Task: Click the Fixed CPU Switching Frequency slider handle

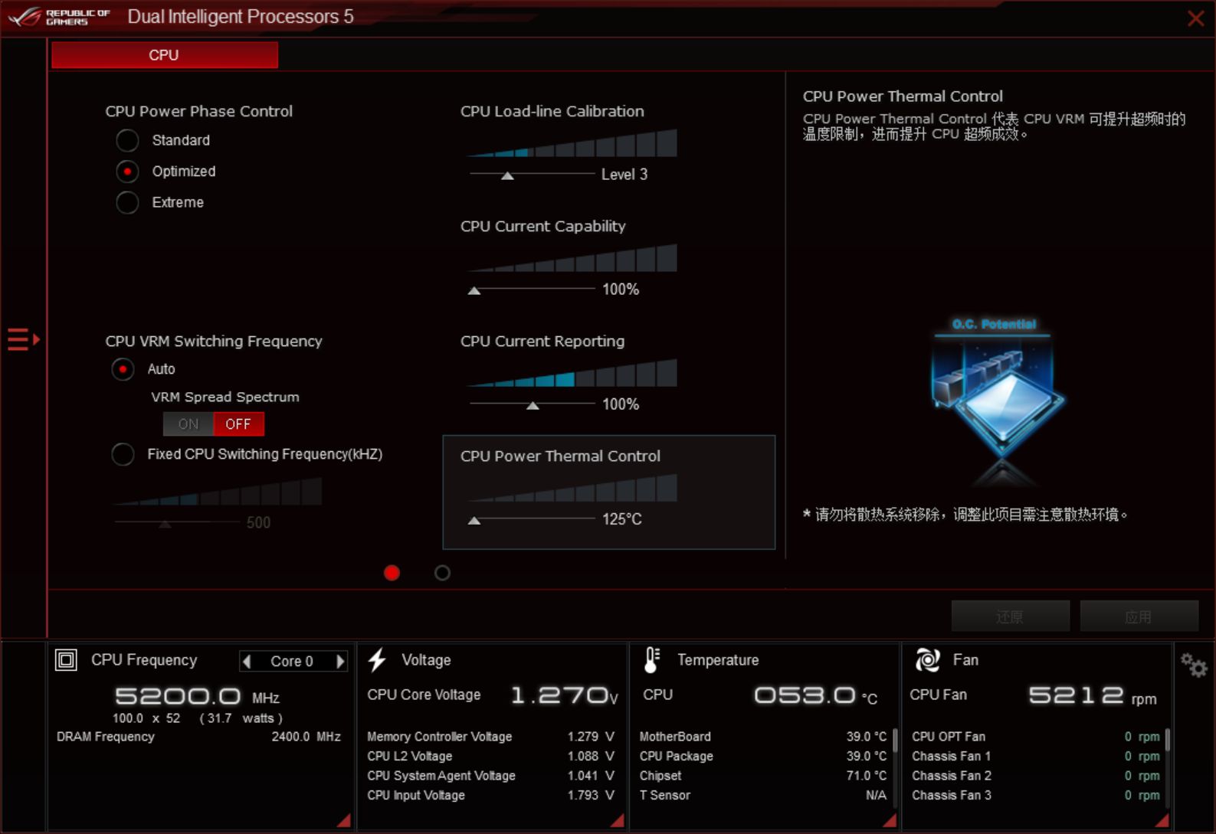Action: pyautogui.click(x=165, y=524)
